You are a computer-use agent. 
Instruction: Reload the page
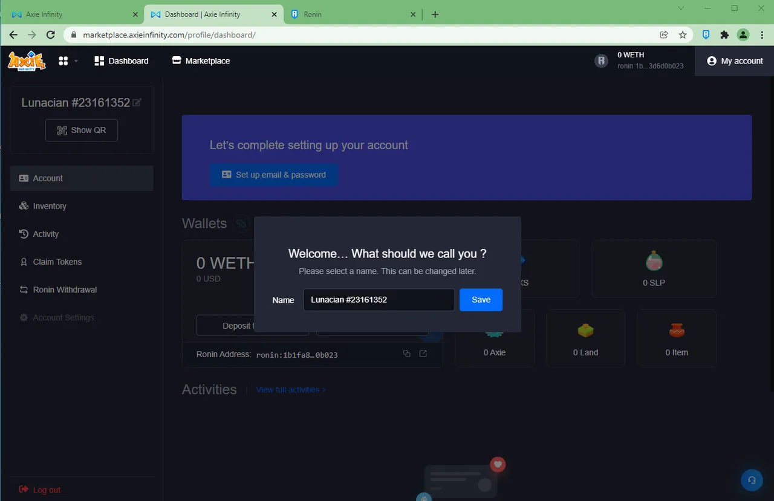(x=51, y=35)
